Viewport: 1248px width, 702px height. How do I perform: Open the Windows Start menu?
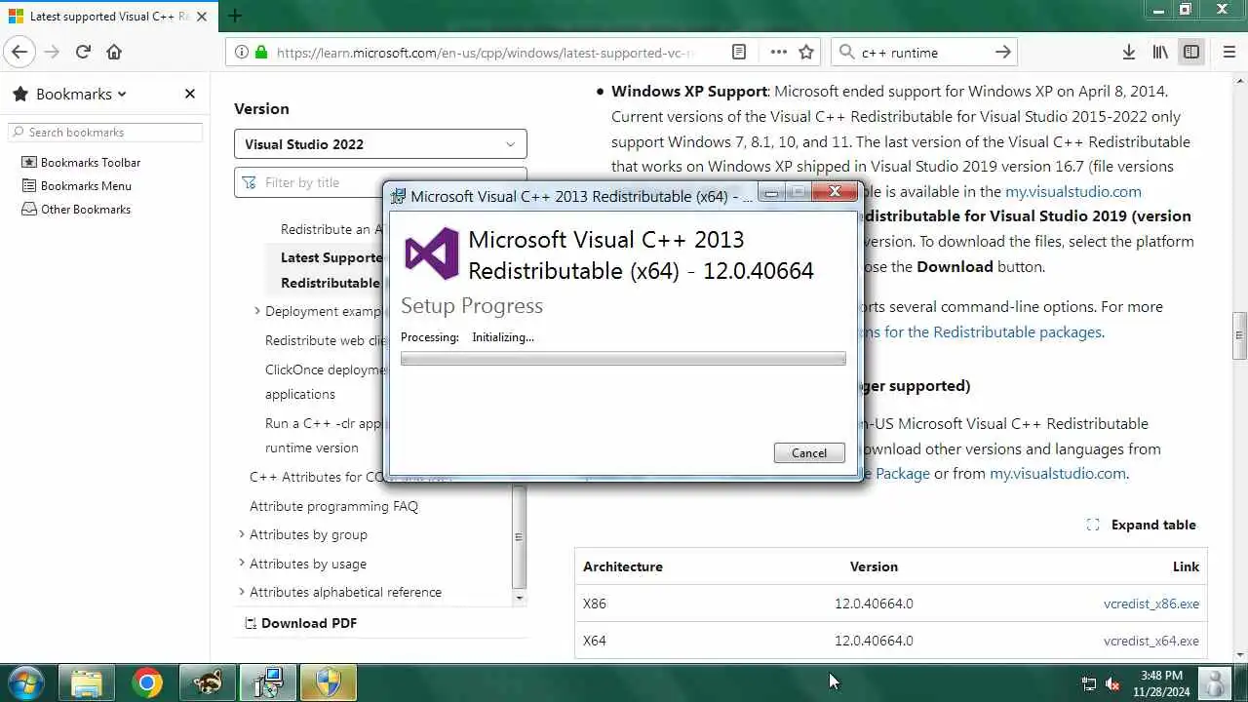click(24, 682)
